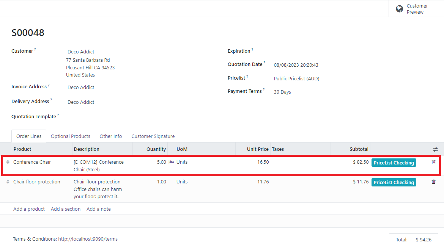Click the Add a product link
The width and height of the screenshot is (444, 252).
pyautogui.click(x=29, y=209)
